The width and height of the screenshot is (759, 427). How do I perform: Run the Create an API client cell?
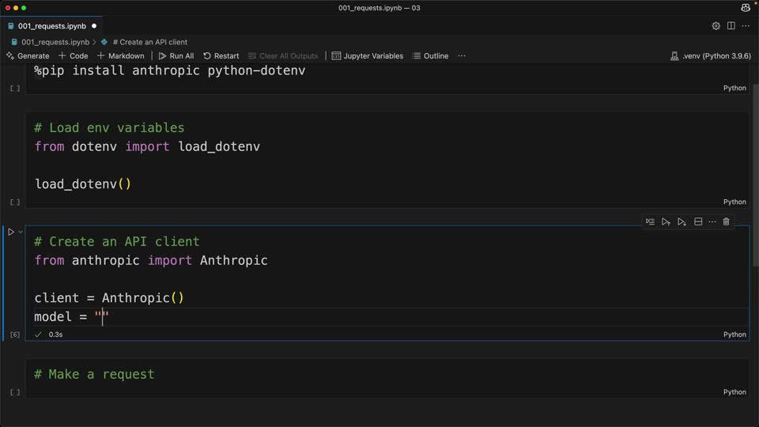tap(10, 232)
